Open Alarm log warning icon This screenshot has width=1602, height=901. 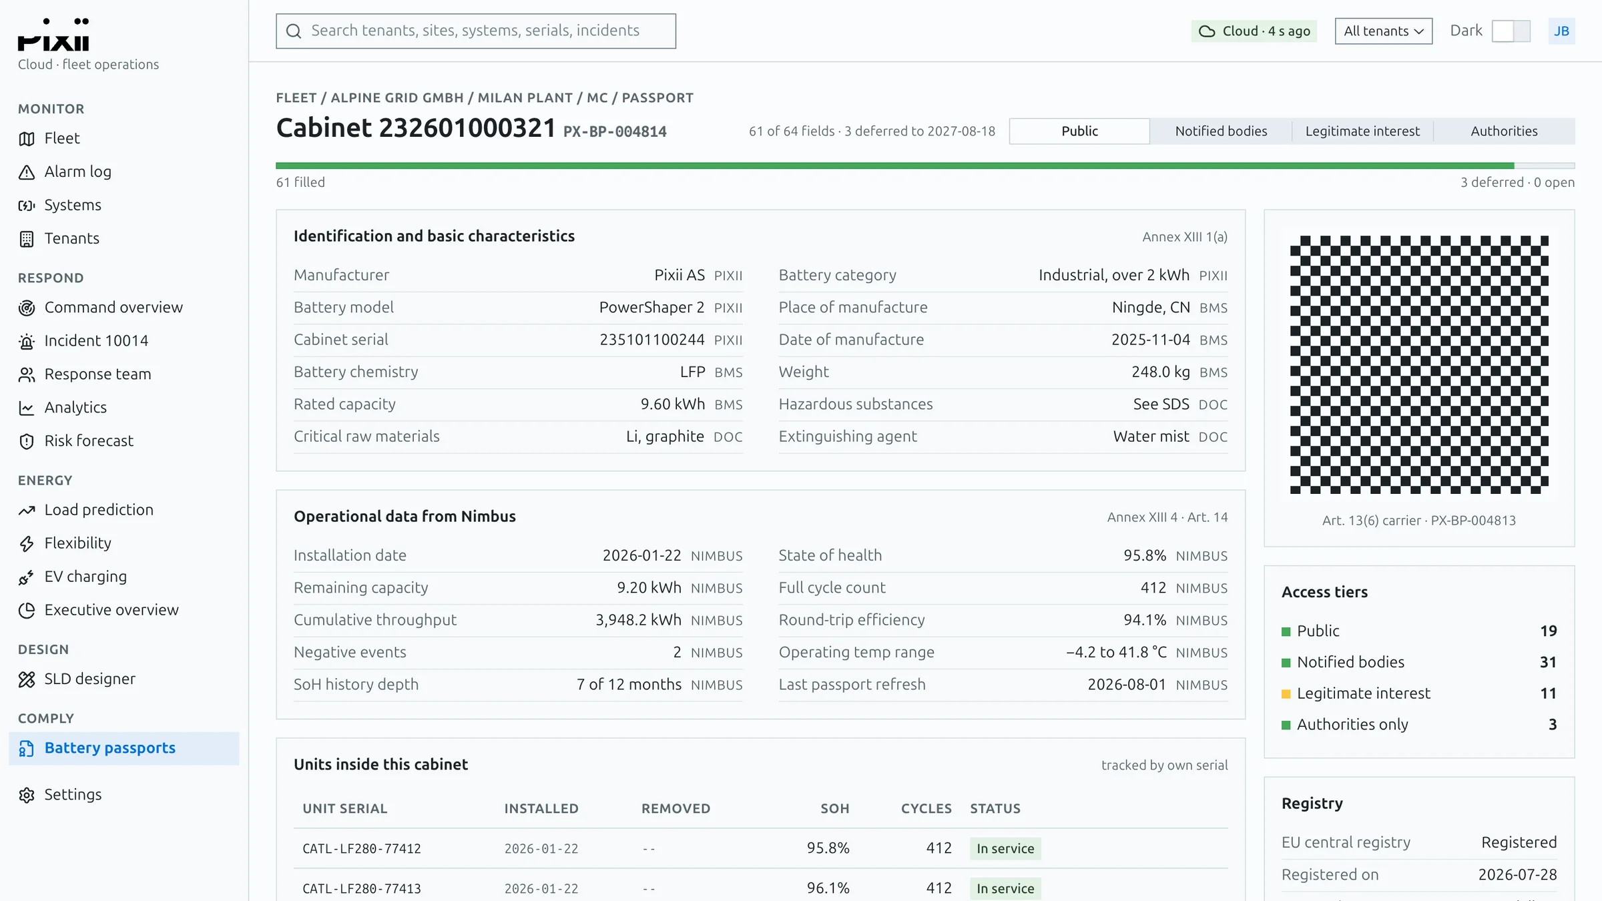pyautogui.click(x=27, y=172)
